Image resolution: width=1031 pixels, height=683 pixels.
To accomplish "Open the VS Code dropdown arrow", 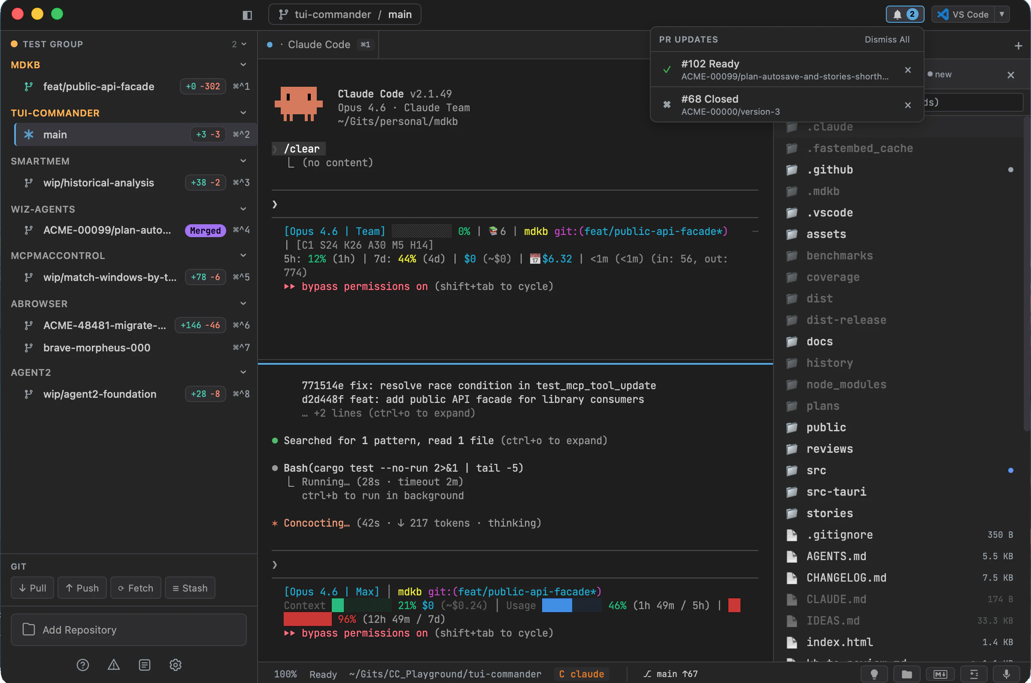I will pos(1003,14).
